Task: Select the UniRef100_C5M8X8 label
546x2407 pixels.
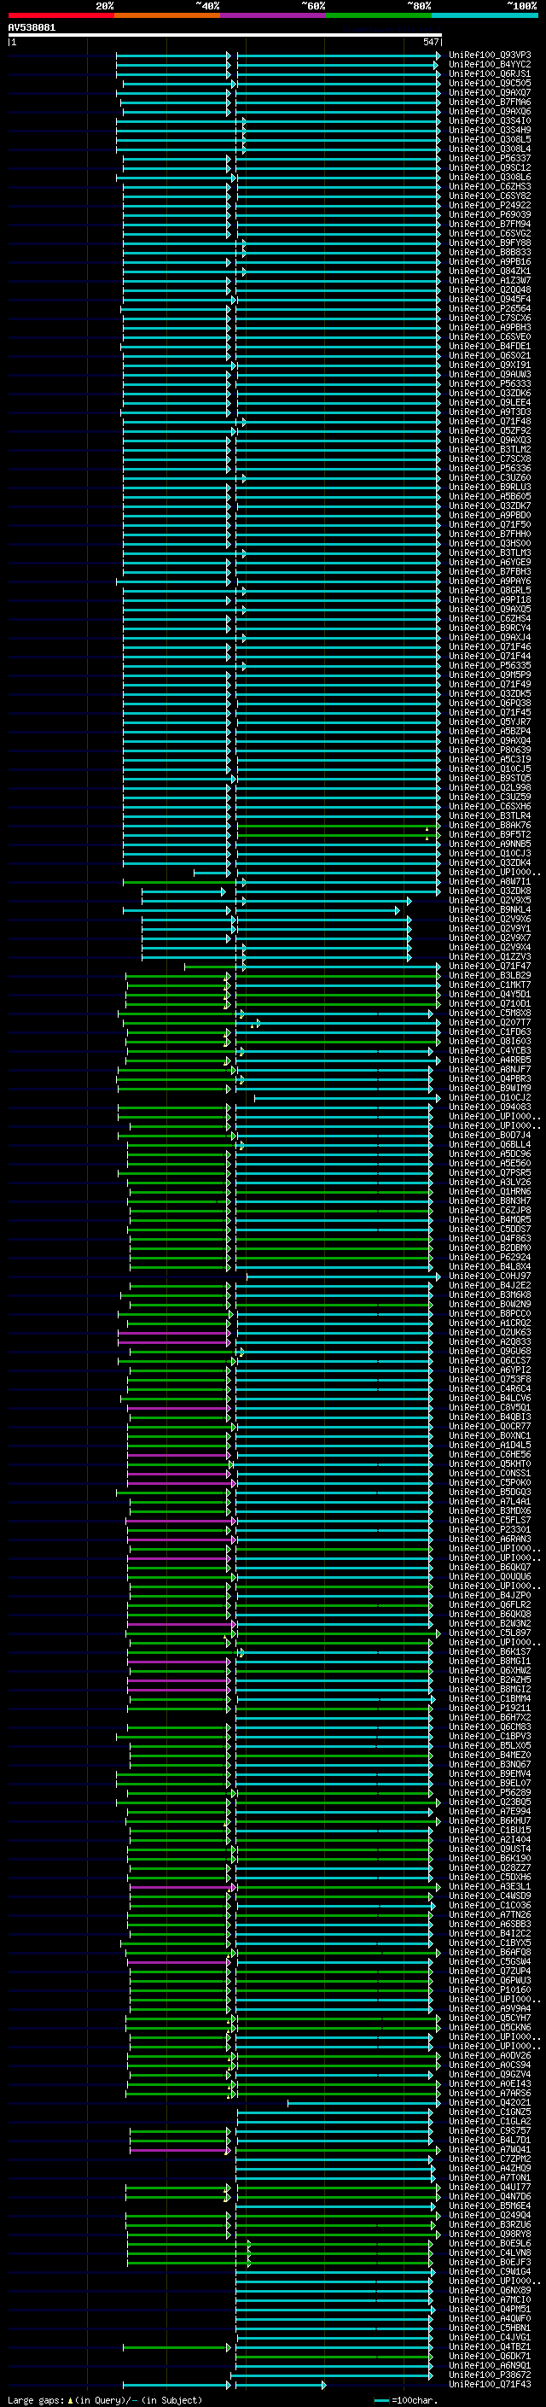Action: pyautogui.click(x=489, y=1013)
